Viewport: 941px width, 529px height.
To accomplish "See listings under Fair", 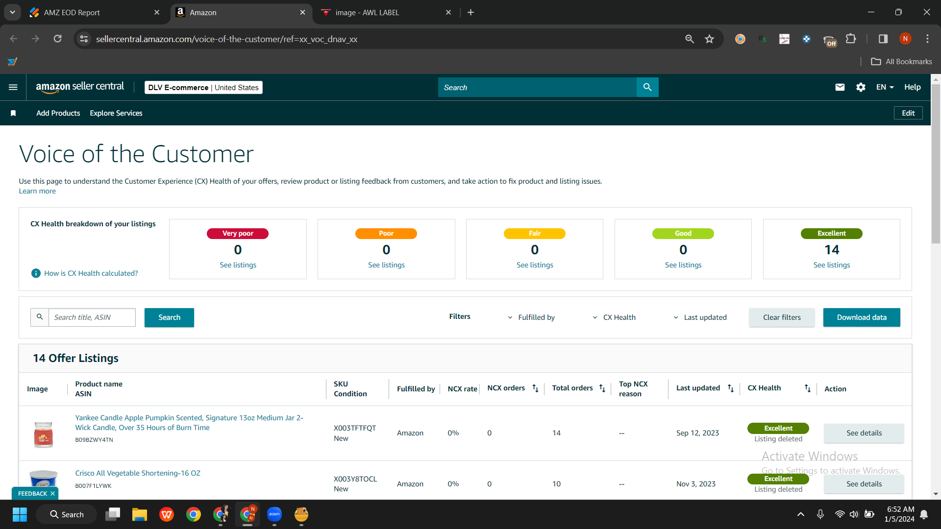I will tap(535, 265).
